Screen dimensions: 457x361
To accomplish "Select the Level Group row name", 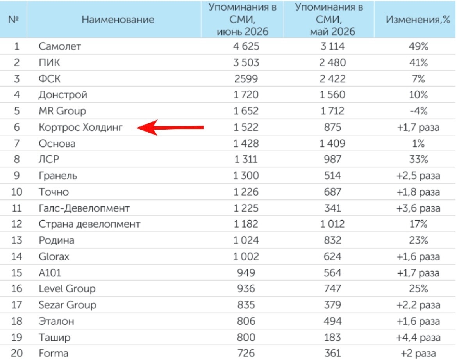I will coord(67,288).
